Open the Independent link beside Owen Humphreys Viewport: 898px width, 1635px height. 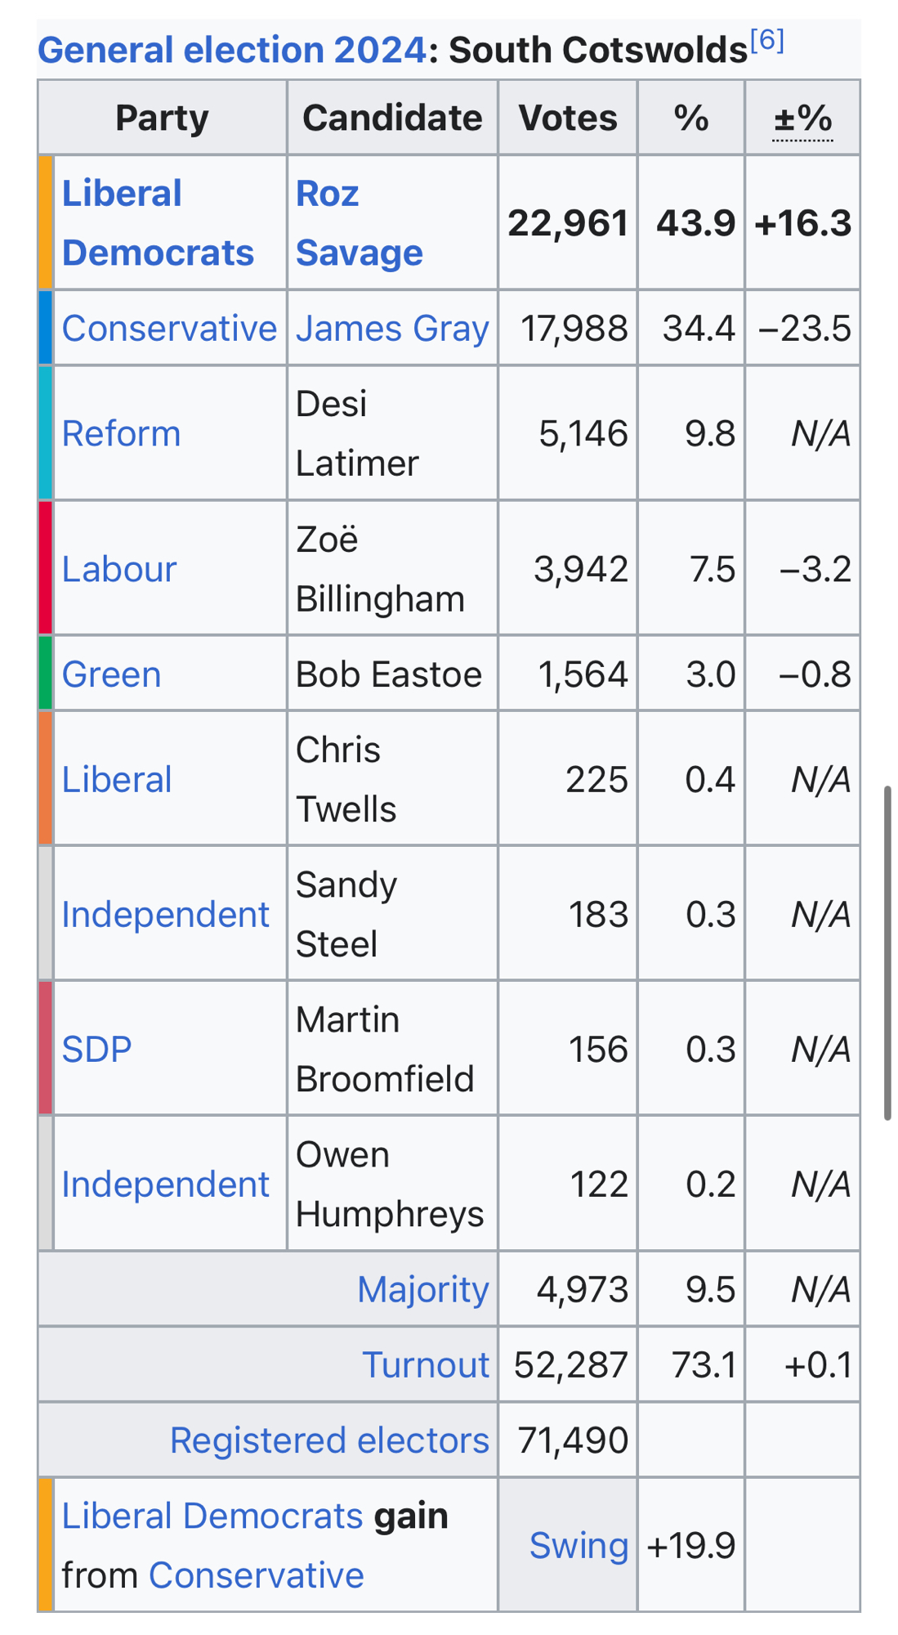165,1185
